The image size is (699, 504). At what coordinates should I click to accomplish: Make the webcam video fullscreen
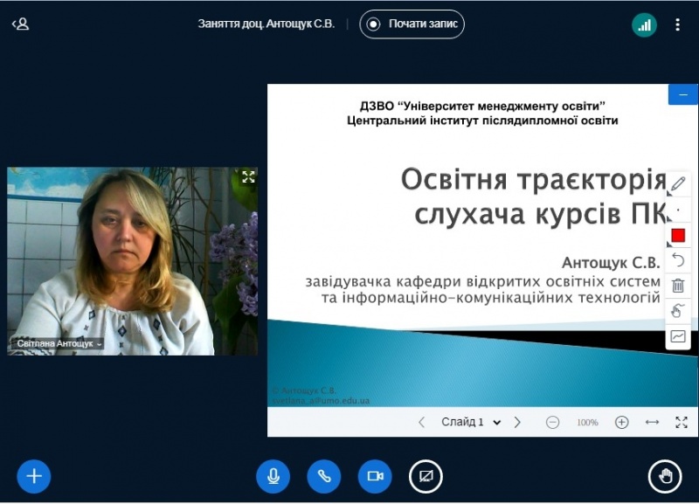(248, 176)
